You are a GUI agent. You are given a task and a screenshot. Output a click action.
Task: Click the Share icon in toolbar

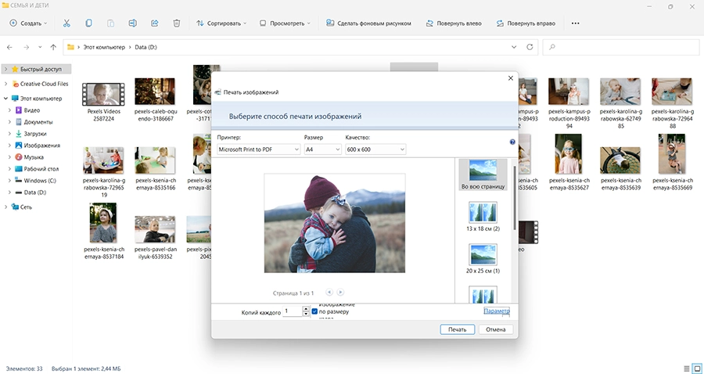(x=155, y=23)
